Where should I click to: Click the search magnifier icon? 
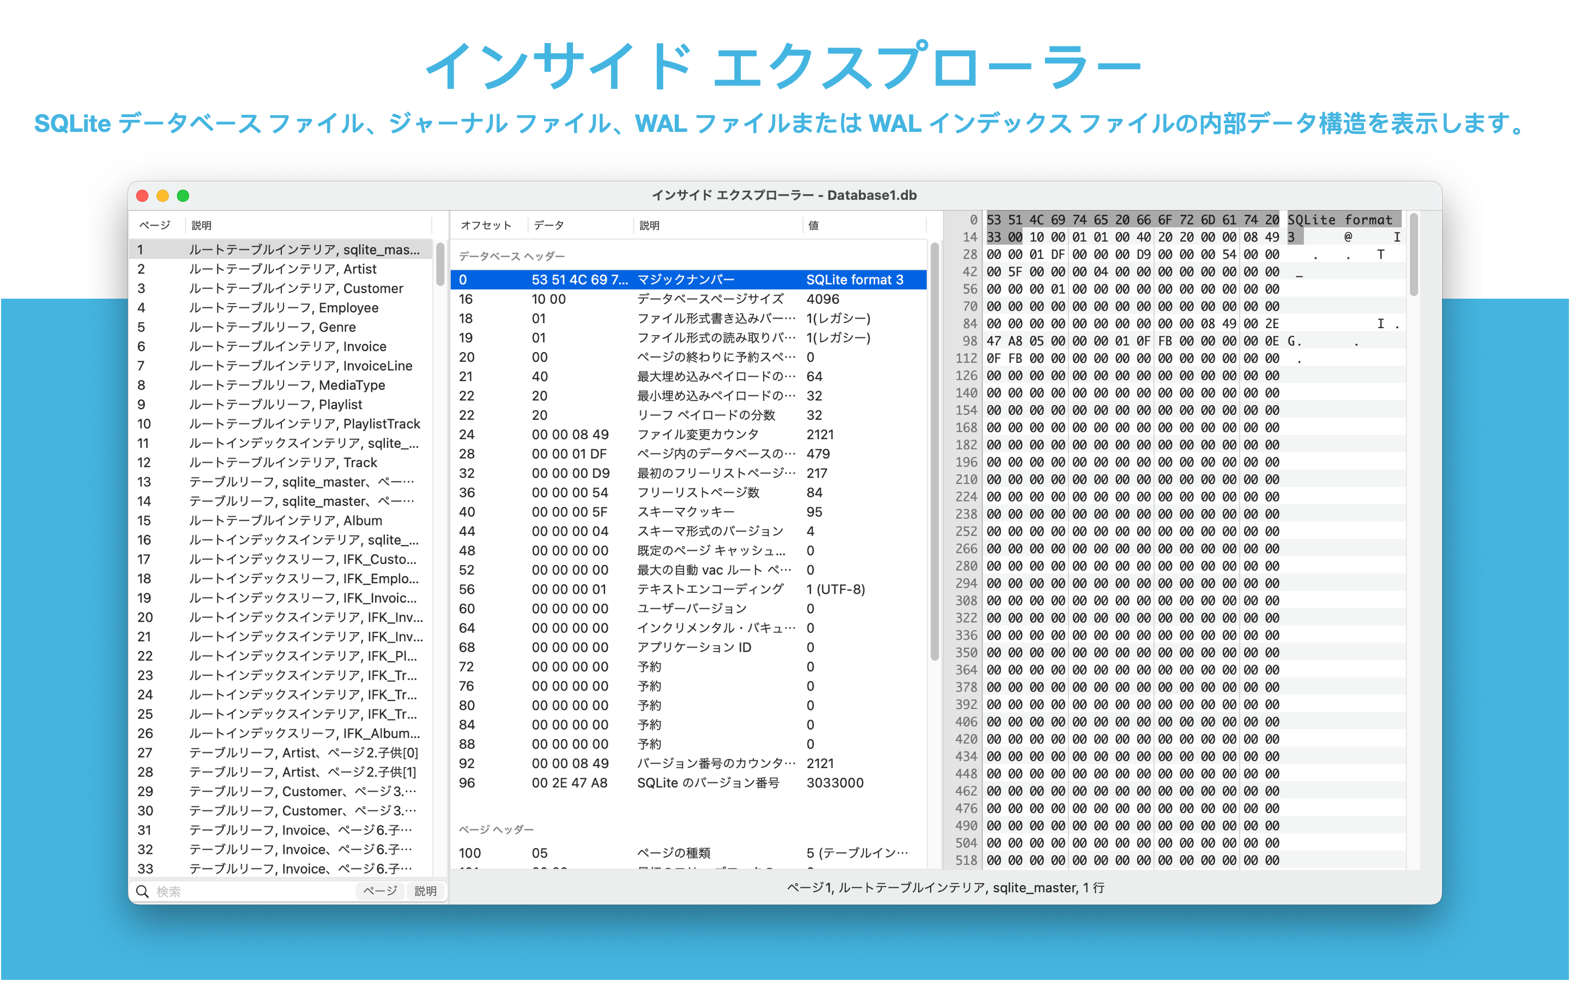coord(143,892)
